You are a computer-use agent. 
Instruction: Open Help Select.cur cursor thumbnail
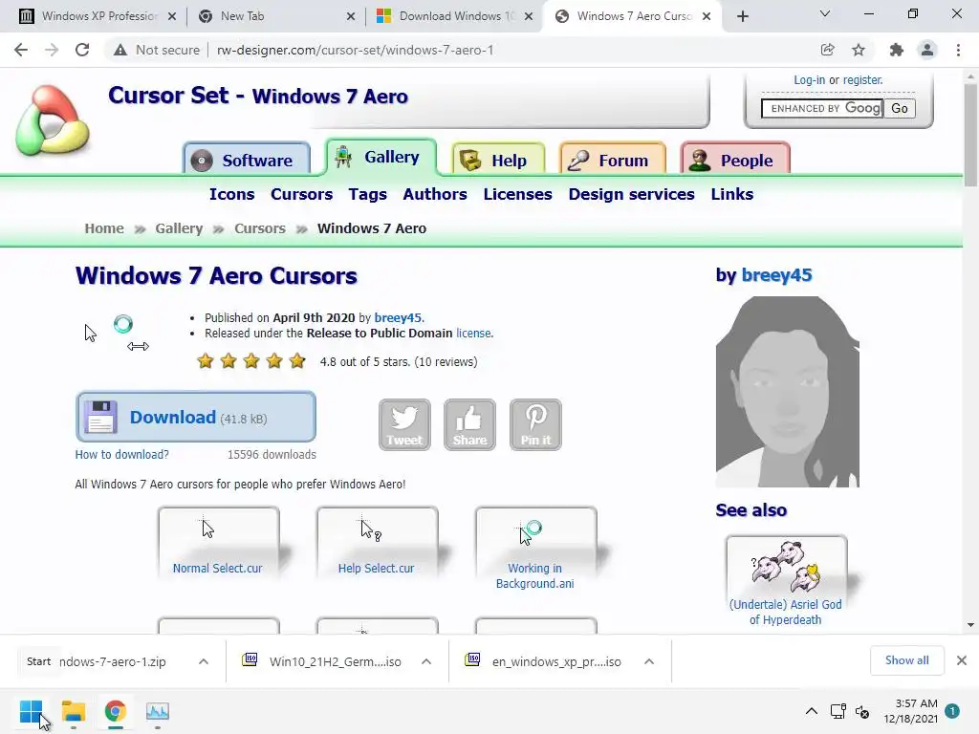[377, 542]
